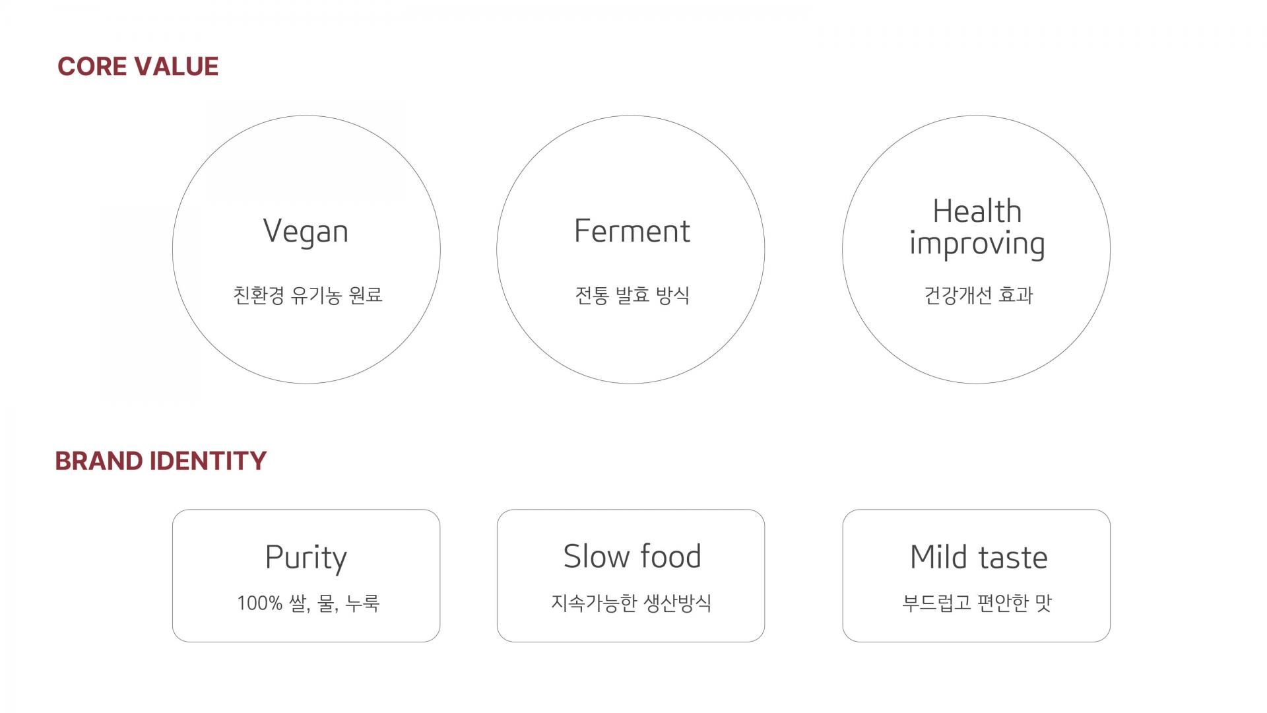
Task: Select the Mild taste rounded rectangle border
Action: (x=976, y=576)
